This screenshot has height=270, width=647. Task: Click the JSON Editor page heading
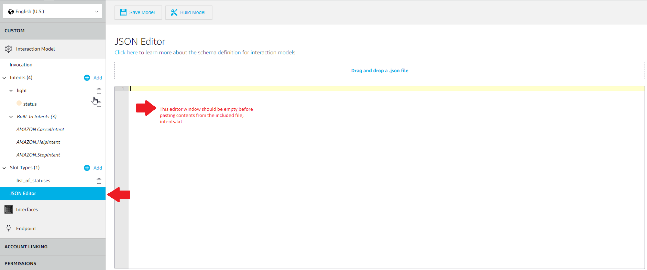coord(140,42)
